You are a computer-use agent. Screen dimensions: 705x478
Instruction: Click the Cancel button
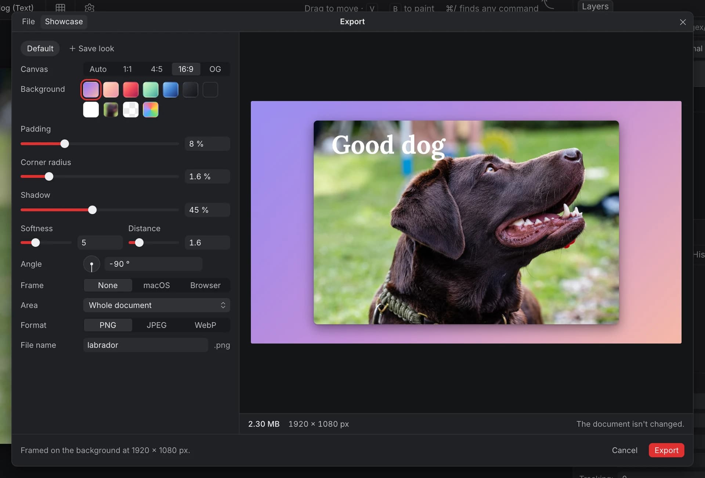(624, 450)
